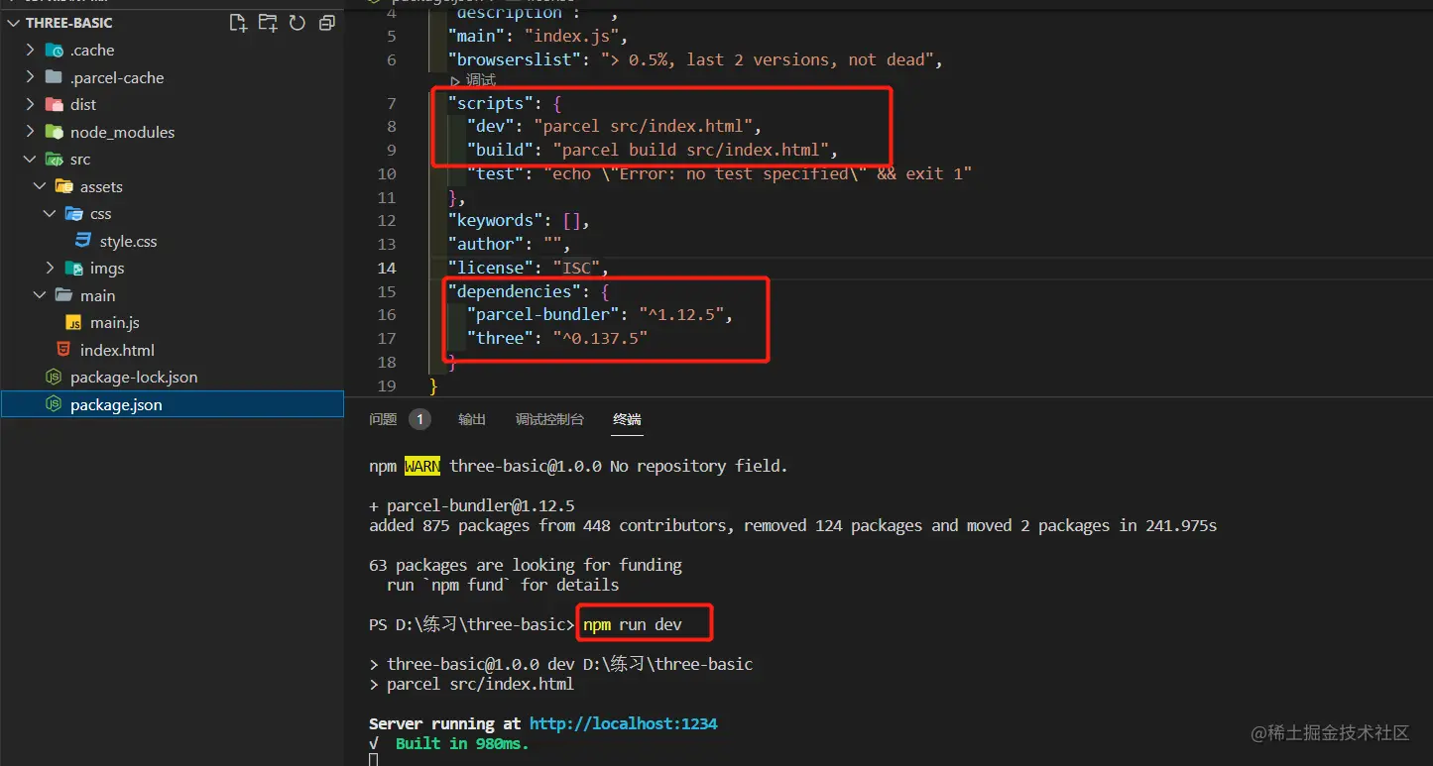Open the http://localhost:1234 link in terminal
This screenshot has height=766, width=1433.
623,723
